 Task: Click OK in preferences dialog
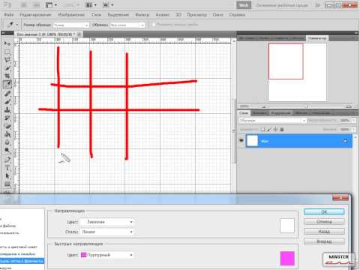[324, 211]
